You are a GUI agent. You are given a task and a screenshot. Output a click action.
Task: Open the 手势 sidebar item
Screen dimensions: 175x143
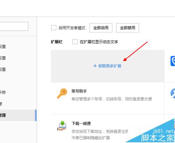pos(3,92)
